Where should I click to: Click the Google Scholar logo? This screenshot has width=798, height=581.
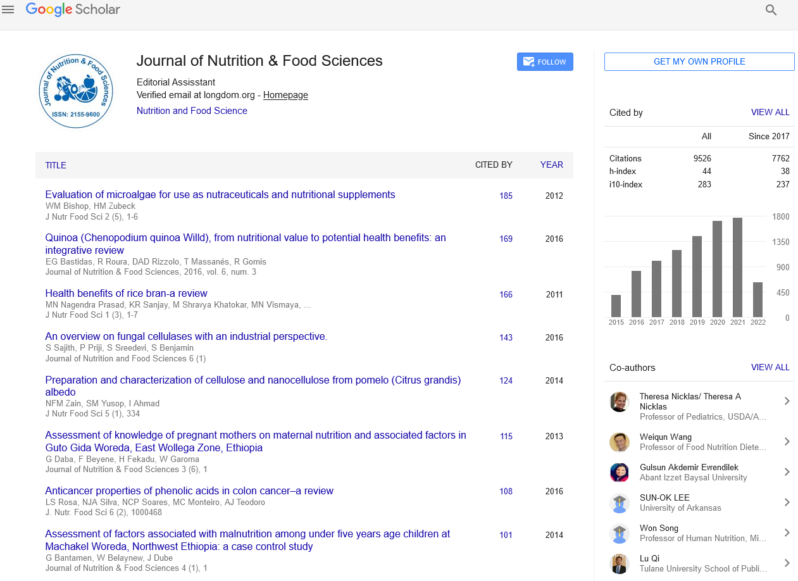(73, 9)
